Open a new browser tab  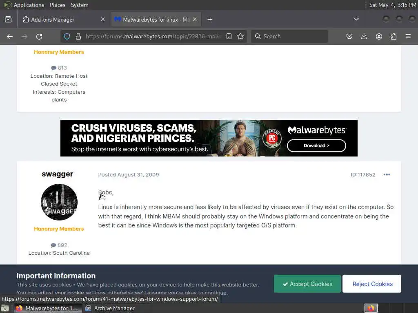pos(210,20)
